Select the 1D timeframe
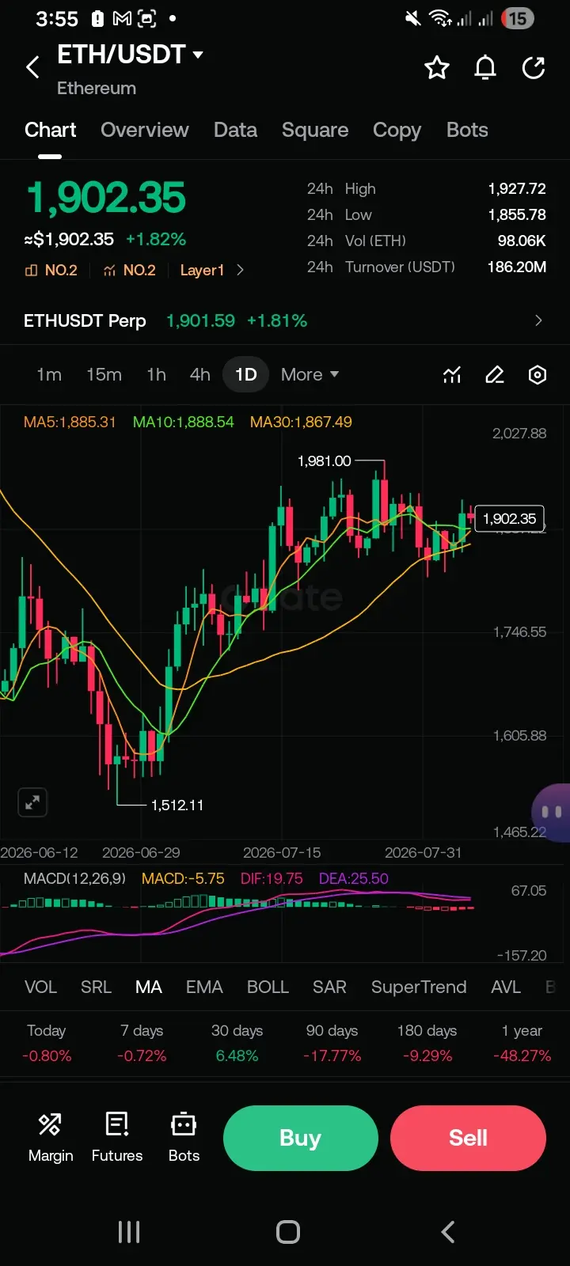The width and height of the screenshot is (570, 1266). (246, 375)
